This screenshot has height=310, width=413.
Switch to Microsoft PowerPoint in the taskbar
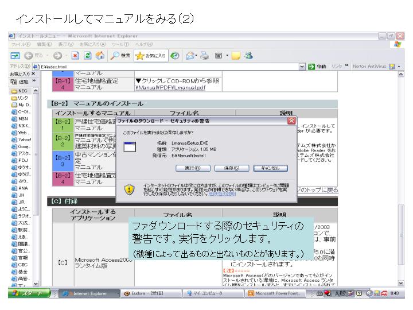tap(275, 293)
